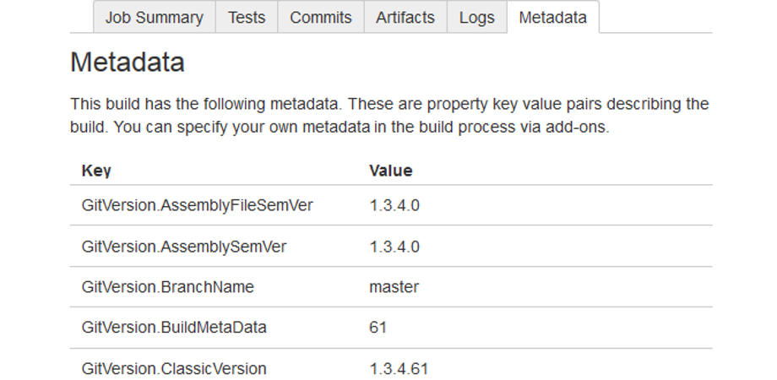Select the GitVersion.ClassicVersion key
This screenshot has height=380, width=777.
tap(174, 369)
